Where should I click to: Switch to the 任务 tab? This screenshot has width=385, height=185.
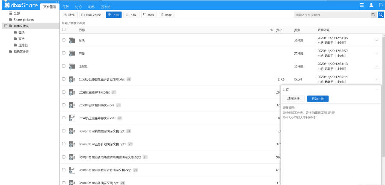point(65,7)
